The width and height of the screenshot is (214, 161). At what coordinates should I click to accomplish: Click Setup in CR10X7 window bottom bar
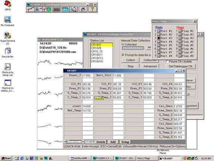coord(125,142)
